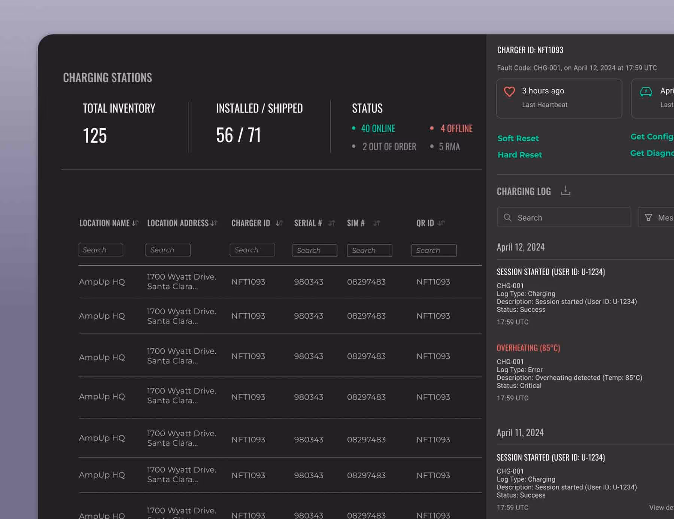Image resolution: width=674 pixels, height=519 pixels.
Task: Click Location Name search field
Action: pos(100,250)
